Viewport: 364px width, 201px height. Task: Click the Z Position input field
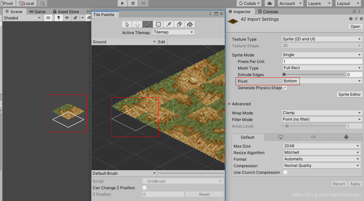click(163, 194)
